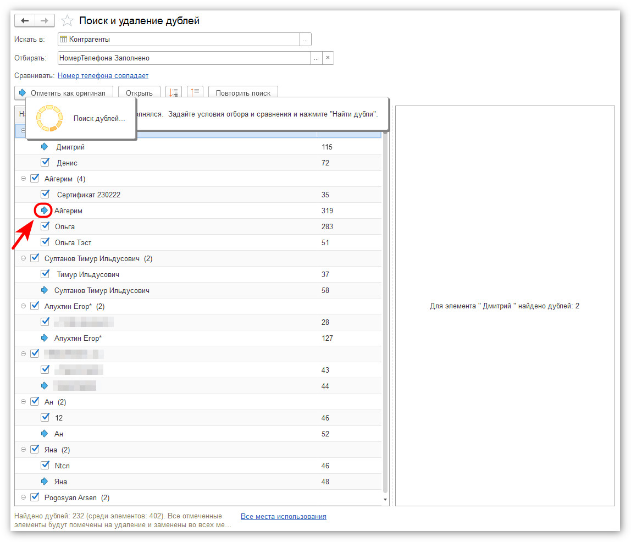This screenshot has width=631, height=542.
Task: Click the Открыть button
Action: tap(139, 93)
